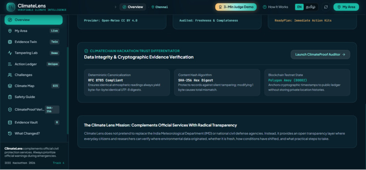
Task: Open ClimateProof Verify in the sidebar
Action: tap(34, 109)
